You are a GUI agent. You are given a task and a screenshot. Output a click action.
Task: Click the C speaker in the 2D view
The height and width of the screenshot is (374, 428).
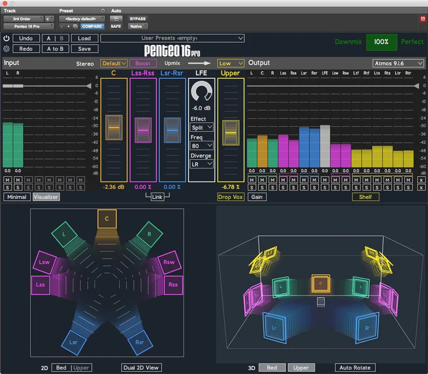point(107,219)
